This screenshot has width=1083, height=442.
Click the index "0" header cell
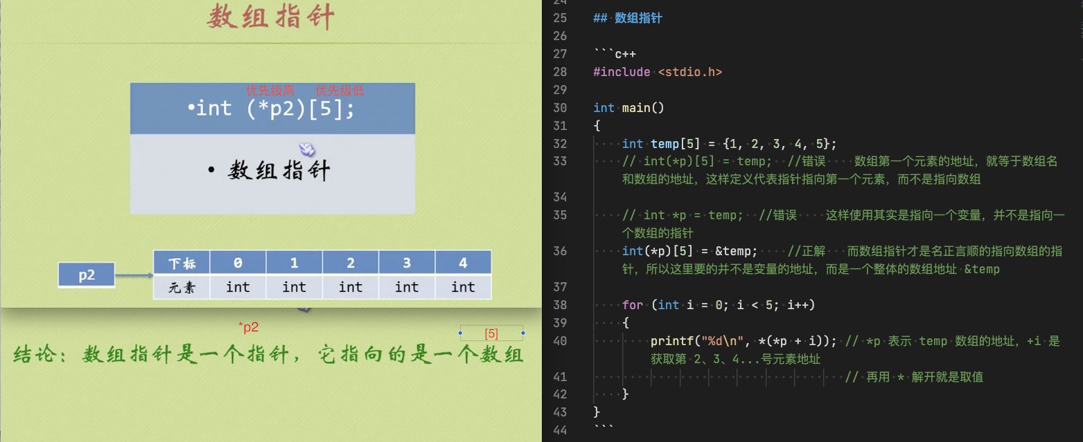(x=238, y=263)
